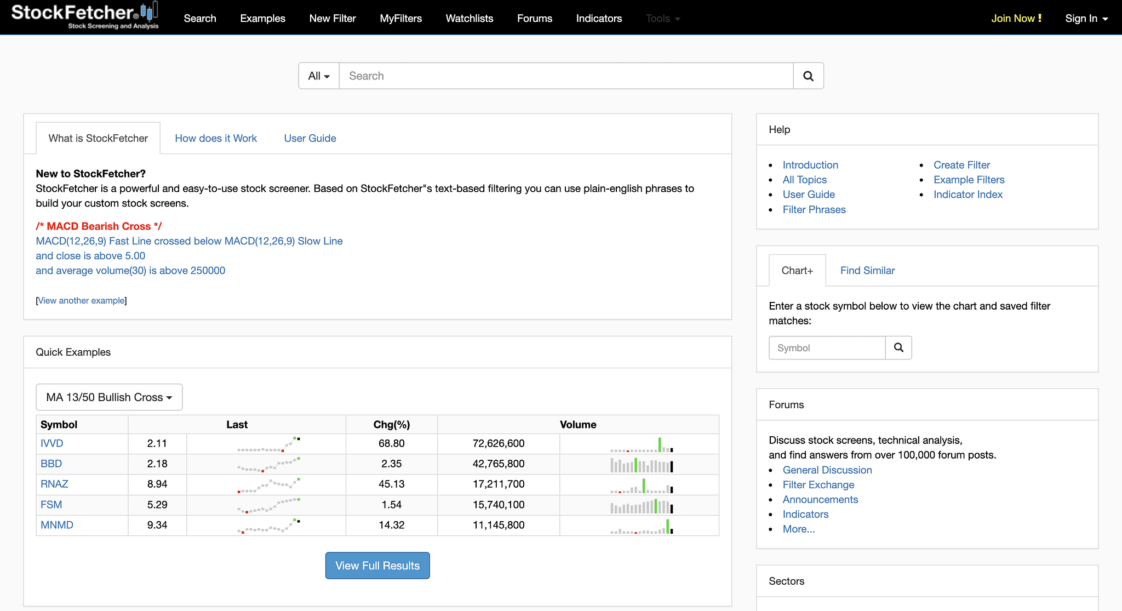Click the magnifying glass in the main search bar
This screenshot has width=1122, height=611.
pyautogui.click(x=808, y=76)
